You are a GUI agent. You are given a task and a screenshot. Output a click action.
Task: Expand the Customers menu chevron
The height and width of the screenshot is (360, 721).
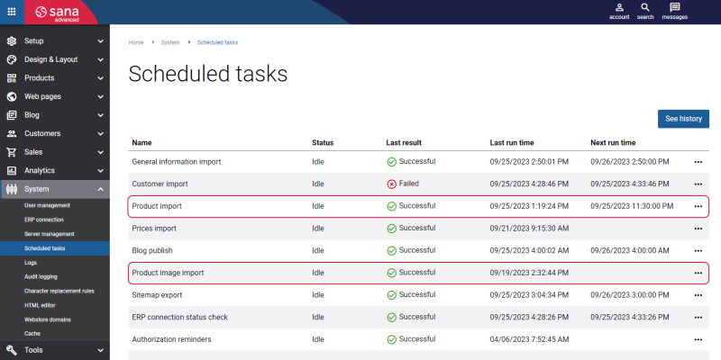coord(101,133)
